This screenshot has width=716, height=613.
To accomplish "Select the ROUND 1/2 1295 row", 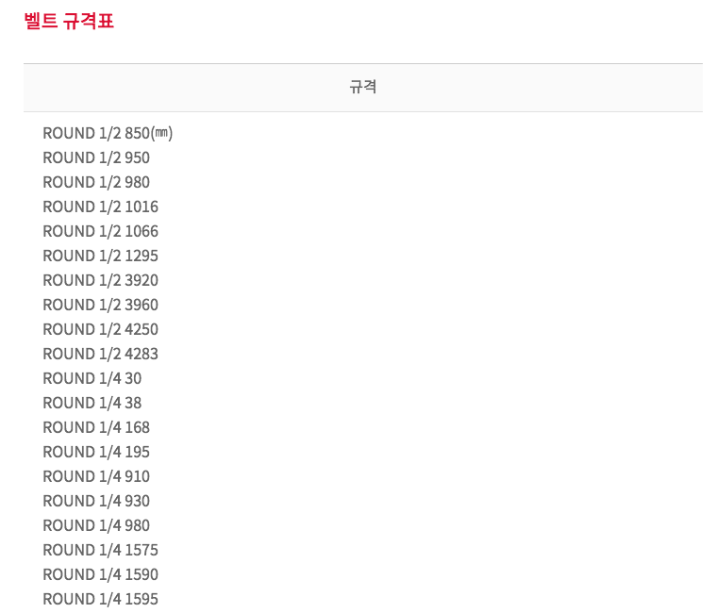I will [x=100, y=257].
